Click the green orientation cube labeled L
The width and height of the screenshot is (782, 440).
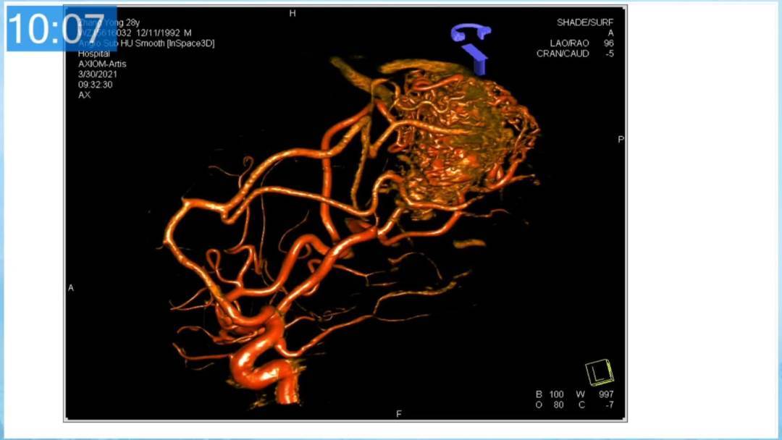point(600,373)
